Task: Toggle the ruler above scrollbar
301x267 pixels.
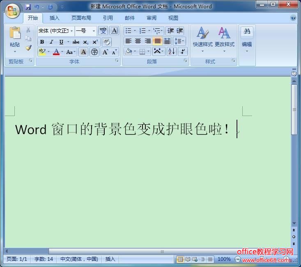Action: coord(294,73)
